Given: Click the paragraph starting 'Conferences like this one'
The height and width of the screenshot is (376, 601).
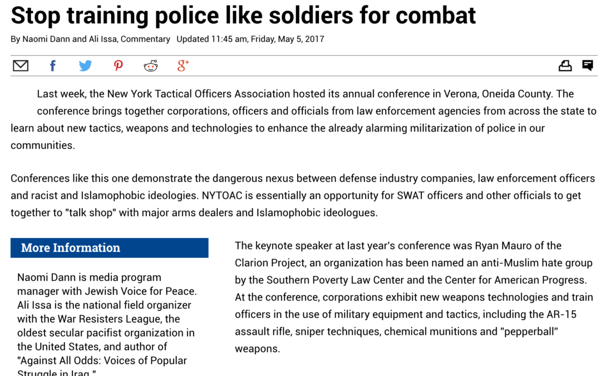Looking at the screenshot, I should [303, 196].
